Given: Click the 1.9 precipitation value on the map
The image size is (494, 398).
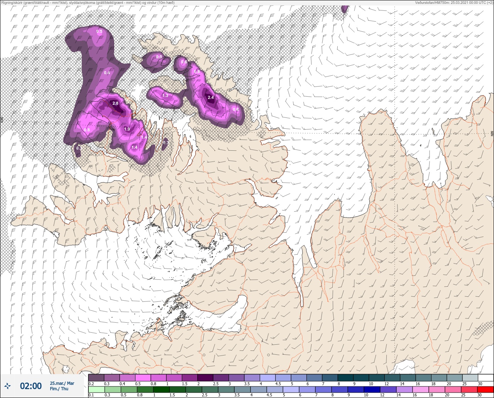Looking at the screenshot, I should tap(127, 129).
